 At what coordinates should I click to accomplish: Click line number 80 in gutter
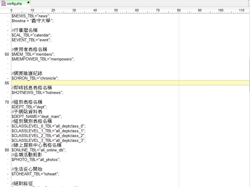[7, 150]
